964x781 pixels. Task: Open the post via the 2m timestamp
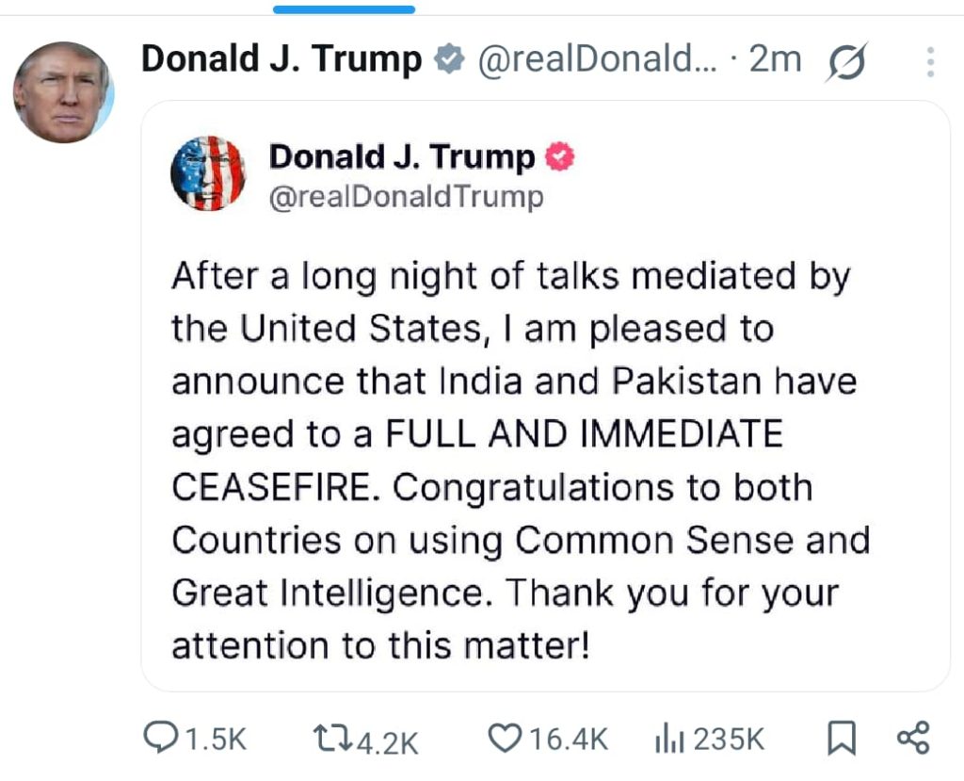(x=775, y=60)
